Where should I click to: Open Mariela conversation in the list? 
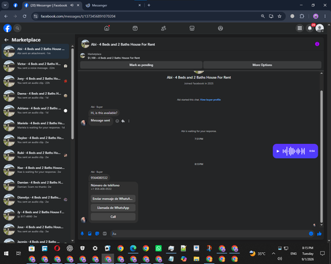35,125
